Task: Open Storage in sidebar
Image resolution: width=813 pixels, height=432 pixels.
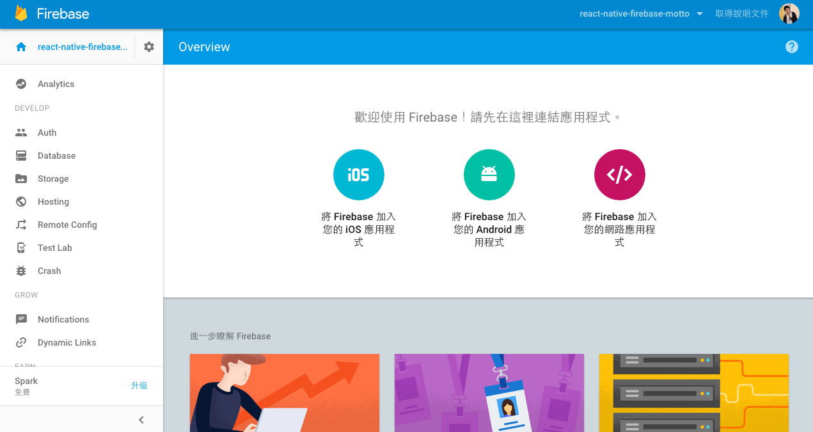Action: pos(53,179)
